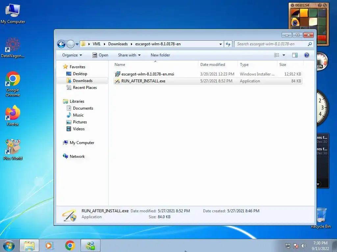Sort files by Name column header
Image resolution: width=337 pixels, height=252 pixels.
pyautogui.click(x=120, y=65)
